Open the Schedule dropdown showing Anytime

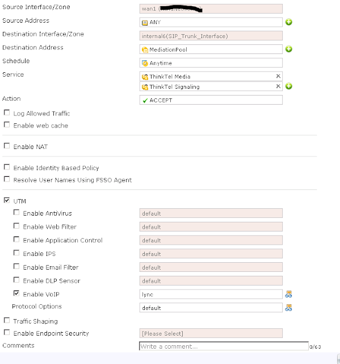pyautogui.click(x=211, y=63)
